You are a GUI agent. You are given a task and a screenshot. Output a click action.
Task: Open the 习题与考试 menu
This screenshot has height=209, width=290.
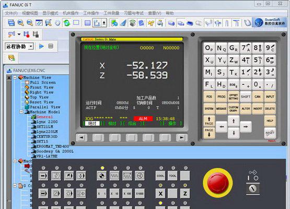pos(134,13)
